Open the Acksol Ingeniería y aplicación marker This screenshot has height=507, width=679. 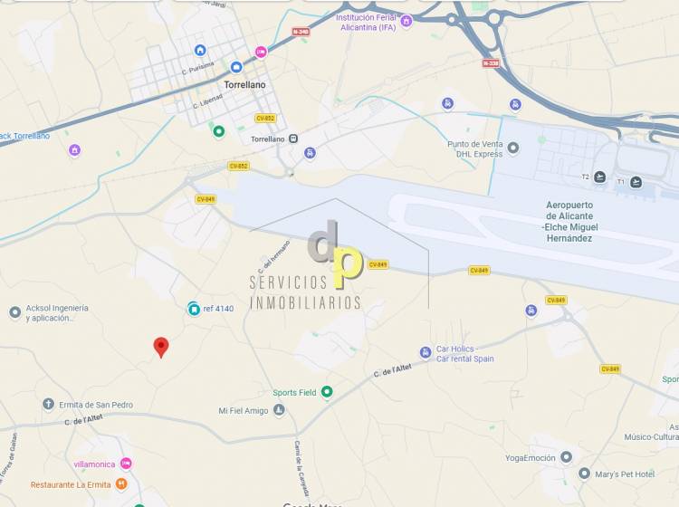click(15, 312)
